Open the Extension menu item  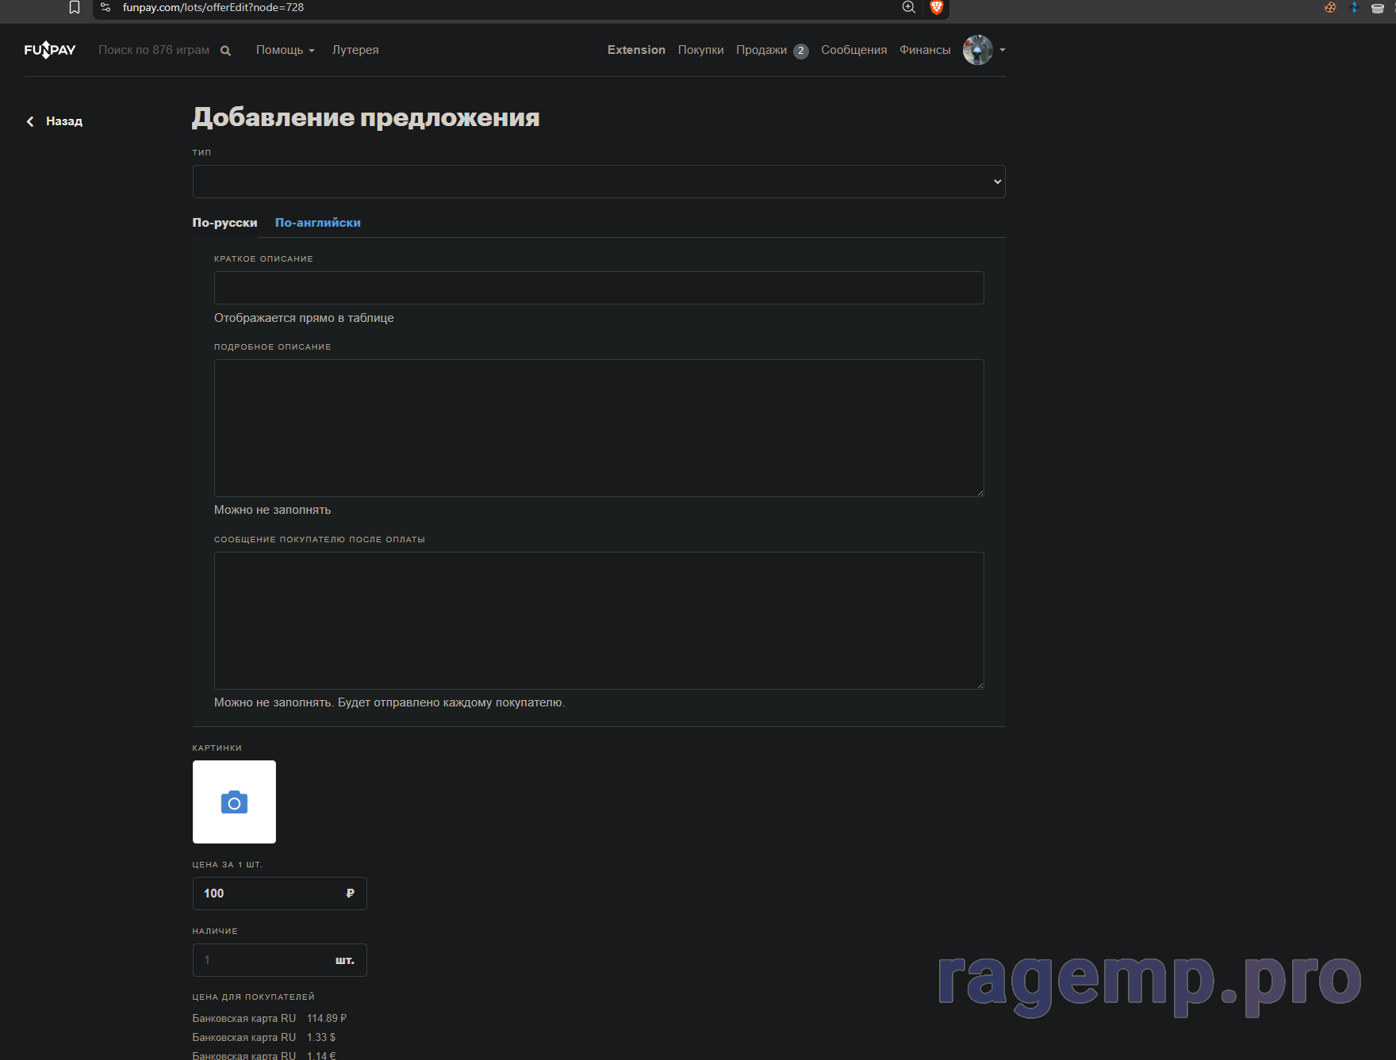tap(636, 50)
